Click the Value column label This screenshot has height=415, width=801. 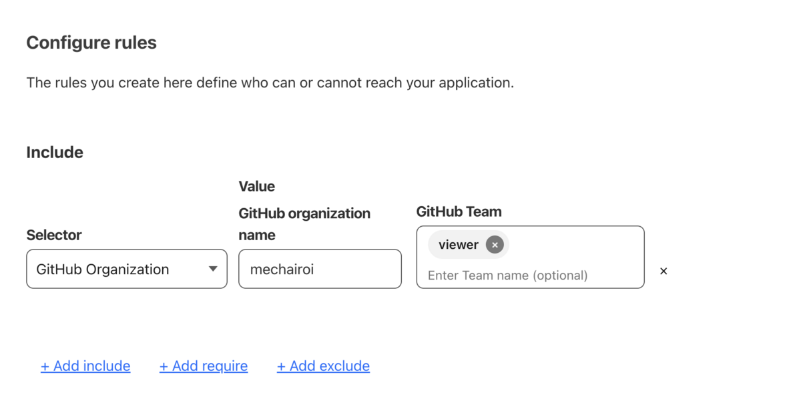(x=257, y=186)
